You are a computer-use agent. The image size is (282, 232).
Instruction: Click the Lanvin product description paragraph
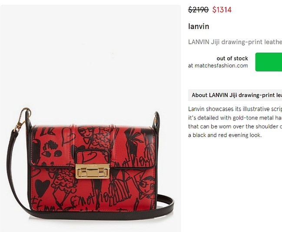point(235,122)
